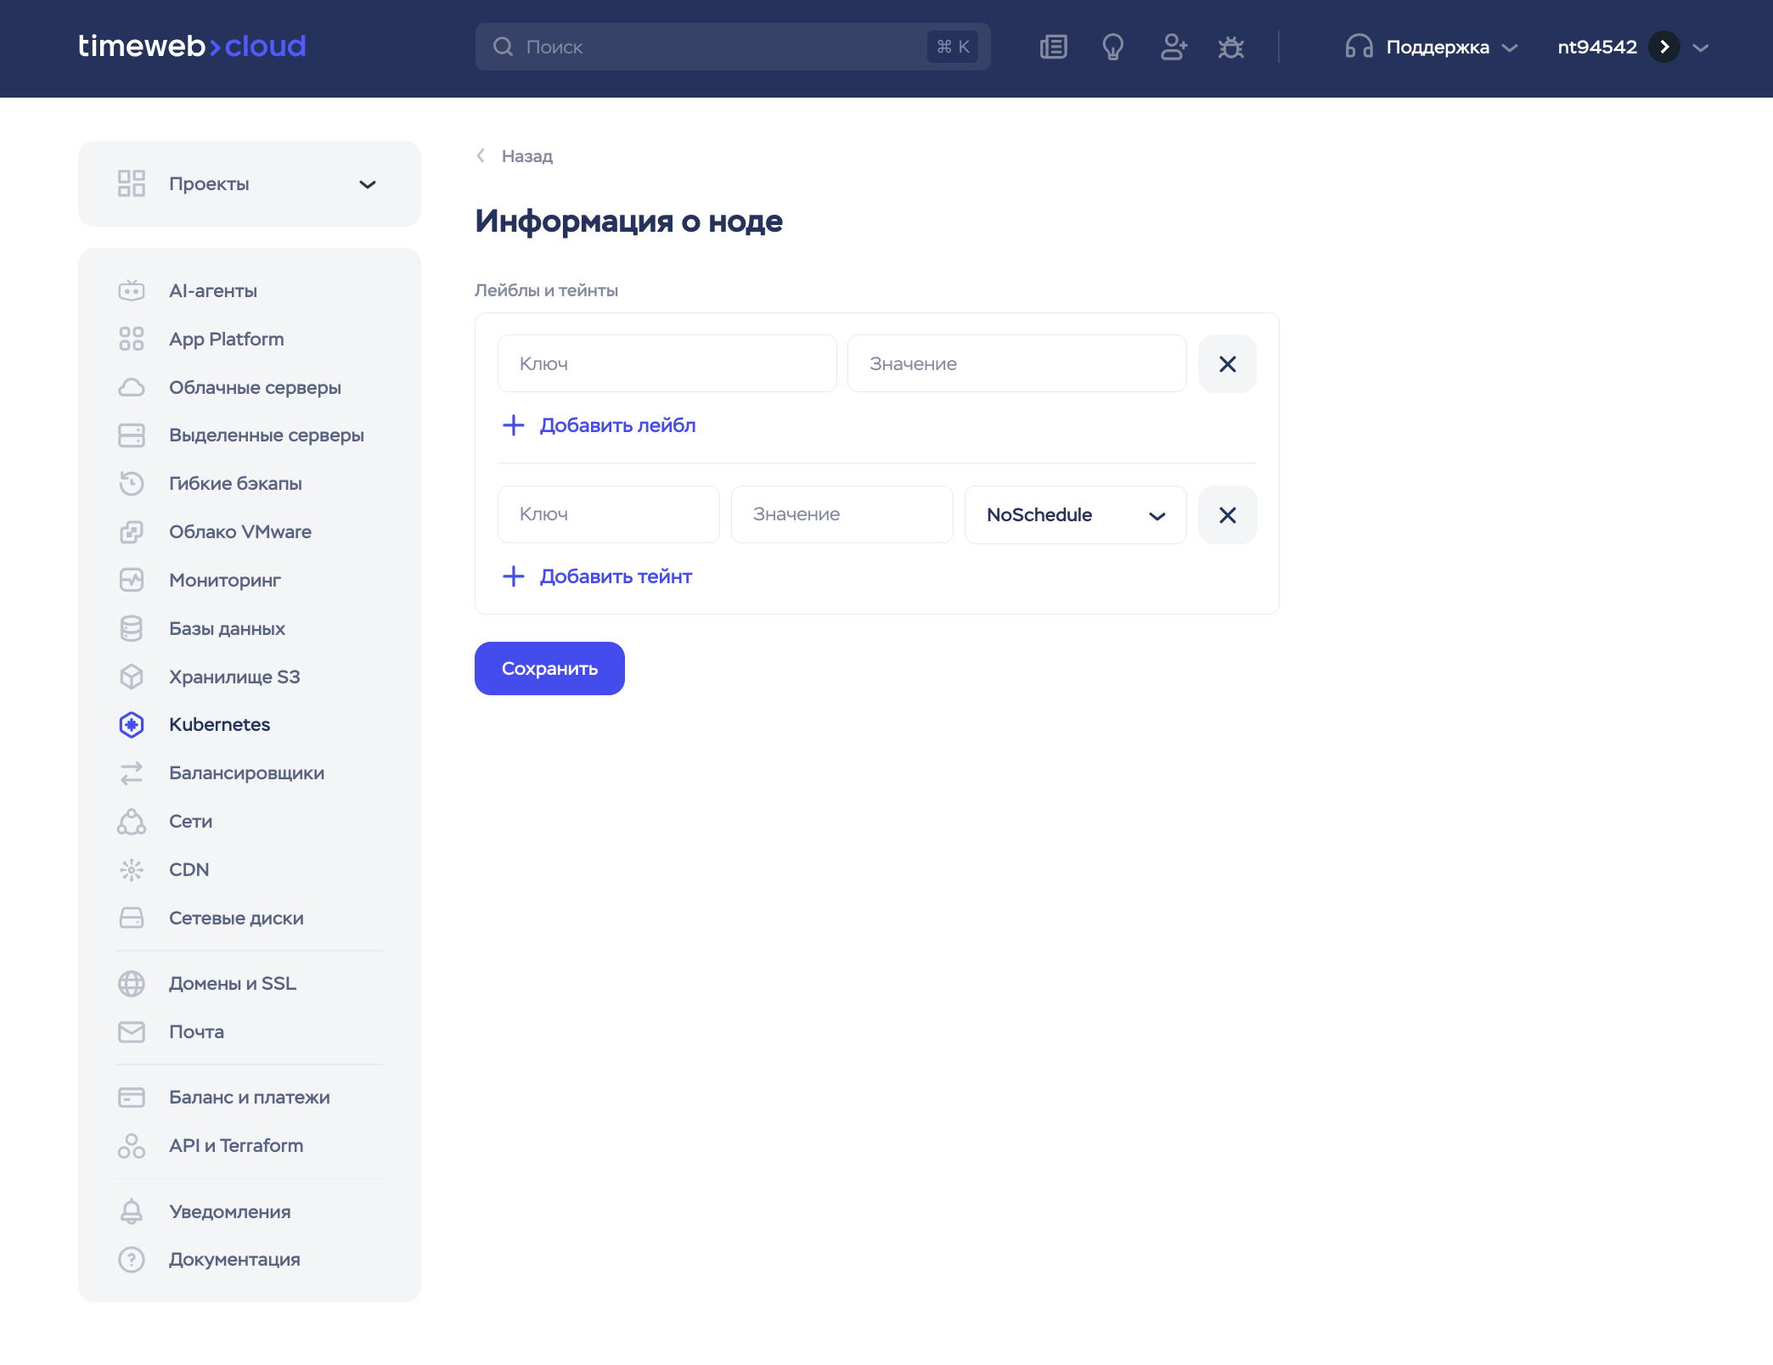Click the Уведомления bell icon
Screen dimensions: 1773x1365
(132, 1211)
